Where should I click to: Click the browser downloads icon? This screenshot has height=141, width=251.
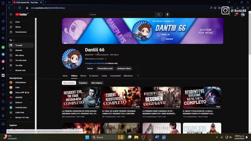coord(238,8)
